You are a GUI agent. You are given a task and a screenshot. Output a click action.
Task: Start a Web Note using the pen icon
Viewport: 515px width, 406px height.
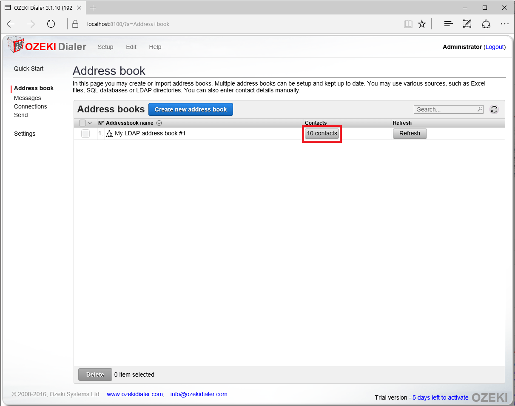click(x=467, y=24)
